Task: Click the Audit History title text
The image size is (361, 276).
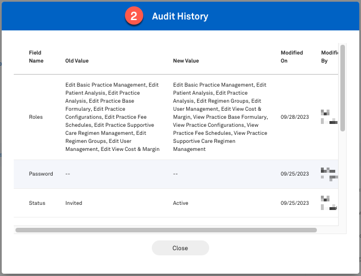Action: click(180, 17)
